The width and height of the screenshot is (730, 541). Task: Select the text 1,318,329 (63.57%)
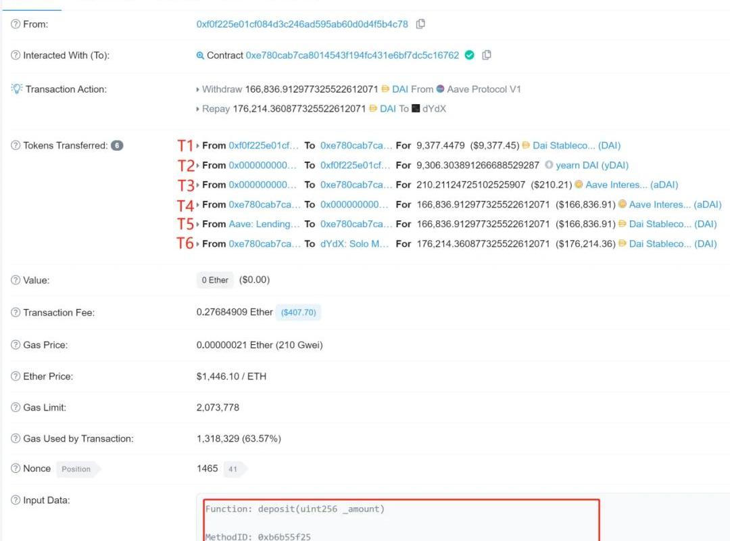click(239, 438)
